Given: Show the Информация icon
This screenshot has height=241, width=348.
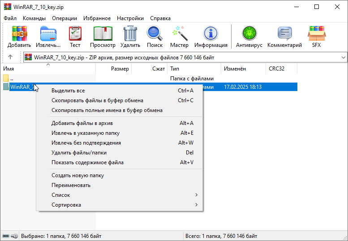Looking at the screenshot, I should pos(211,33).
